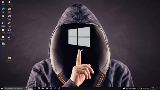Select the Lixeira recycle bin icon

coord(3,3)
